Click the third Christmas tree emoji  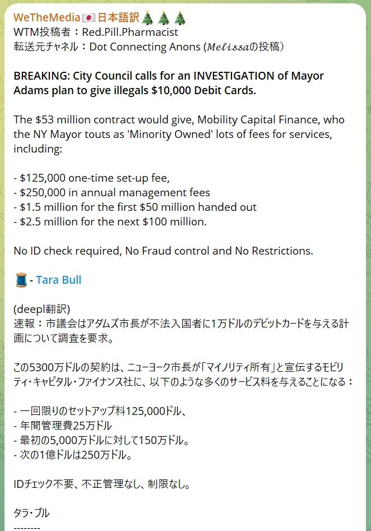[x=180, y=18]
